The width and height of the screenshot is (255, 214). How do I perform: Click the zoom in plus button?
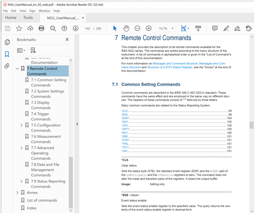[x=148, y=28]
